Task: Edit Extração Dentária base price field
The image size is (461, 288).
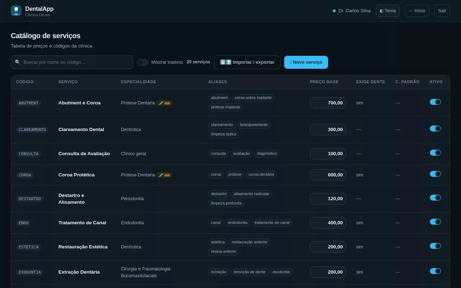Action: tap(328, 272)
